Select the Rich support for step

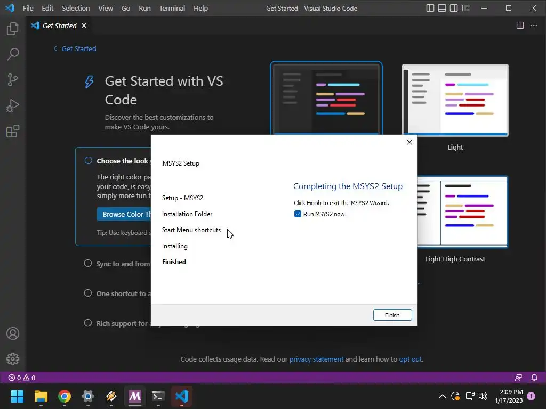coord(88,323)
